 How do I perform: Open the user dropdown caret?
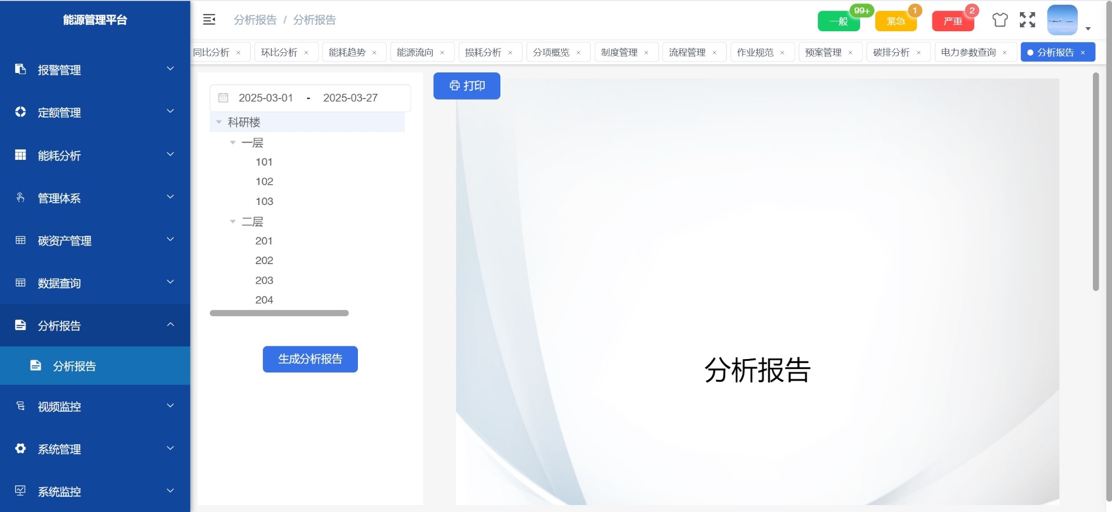click(1088, 28)
